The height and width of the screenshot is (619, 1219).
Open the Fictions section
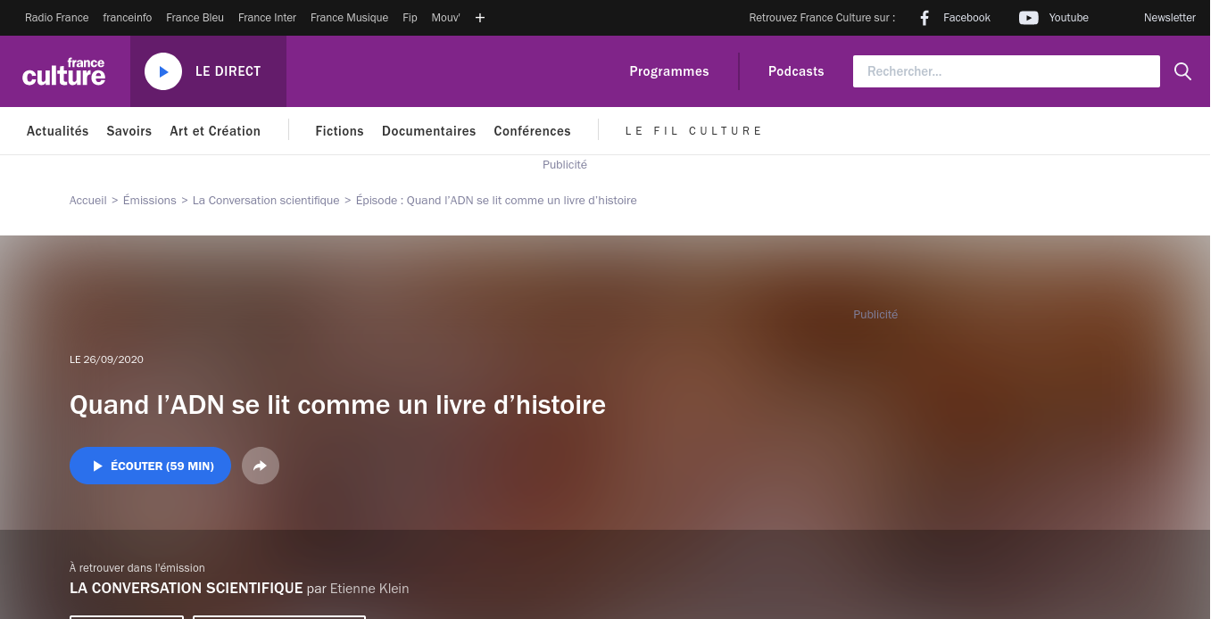pos(340,131)
